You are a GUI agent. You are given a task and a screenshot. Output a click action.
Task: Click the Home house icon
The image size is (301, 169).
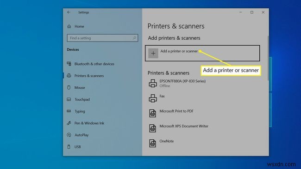(x=69, y=26)
